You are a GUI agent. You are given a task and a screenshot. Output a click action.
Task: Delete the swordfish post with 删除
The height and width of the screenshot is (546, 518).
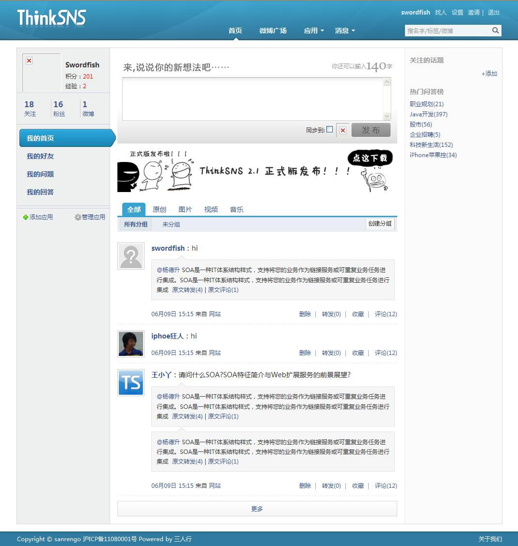pos(305,314)
